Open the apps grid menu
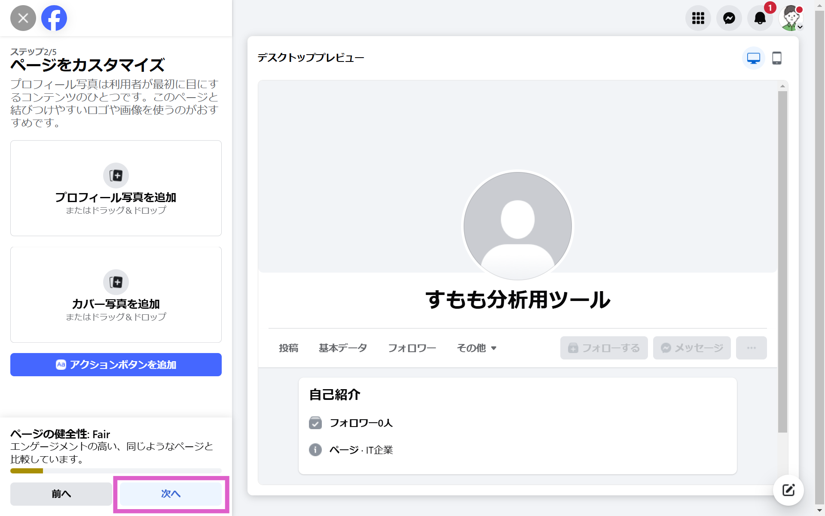This screenshot has height=516, width=825. (x=698, y=18)
